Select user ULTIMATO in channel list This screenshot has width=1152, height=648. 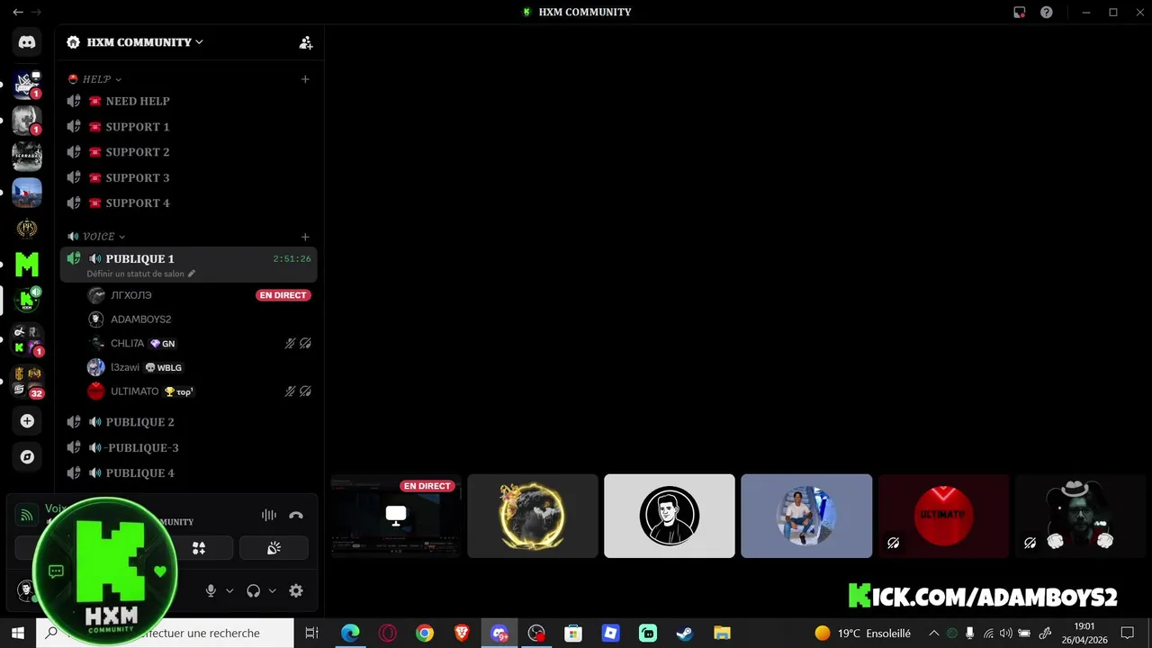(134, 391)
